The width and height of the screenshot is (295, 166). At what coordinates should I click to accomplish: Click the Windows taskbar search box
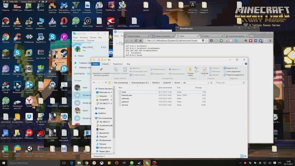coord(34,163)
